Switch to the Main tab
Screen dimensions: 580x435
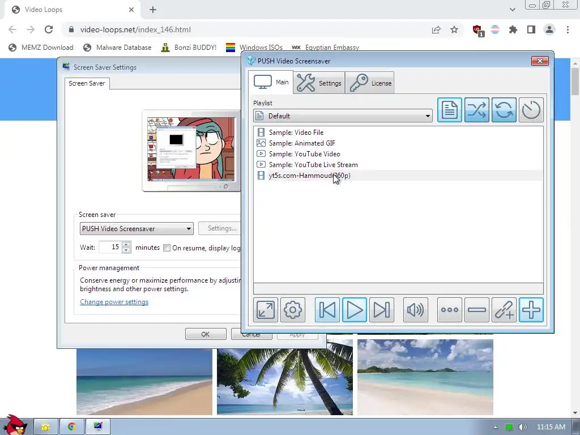click(x=271, y=82)
